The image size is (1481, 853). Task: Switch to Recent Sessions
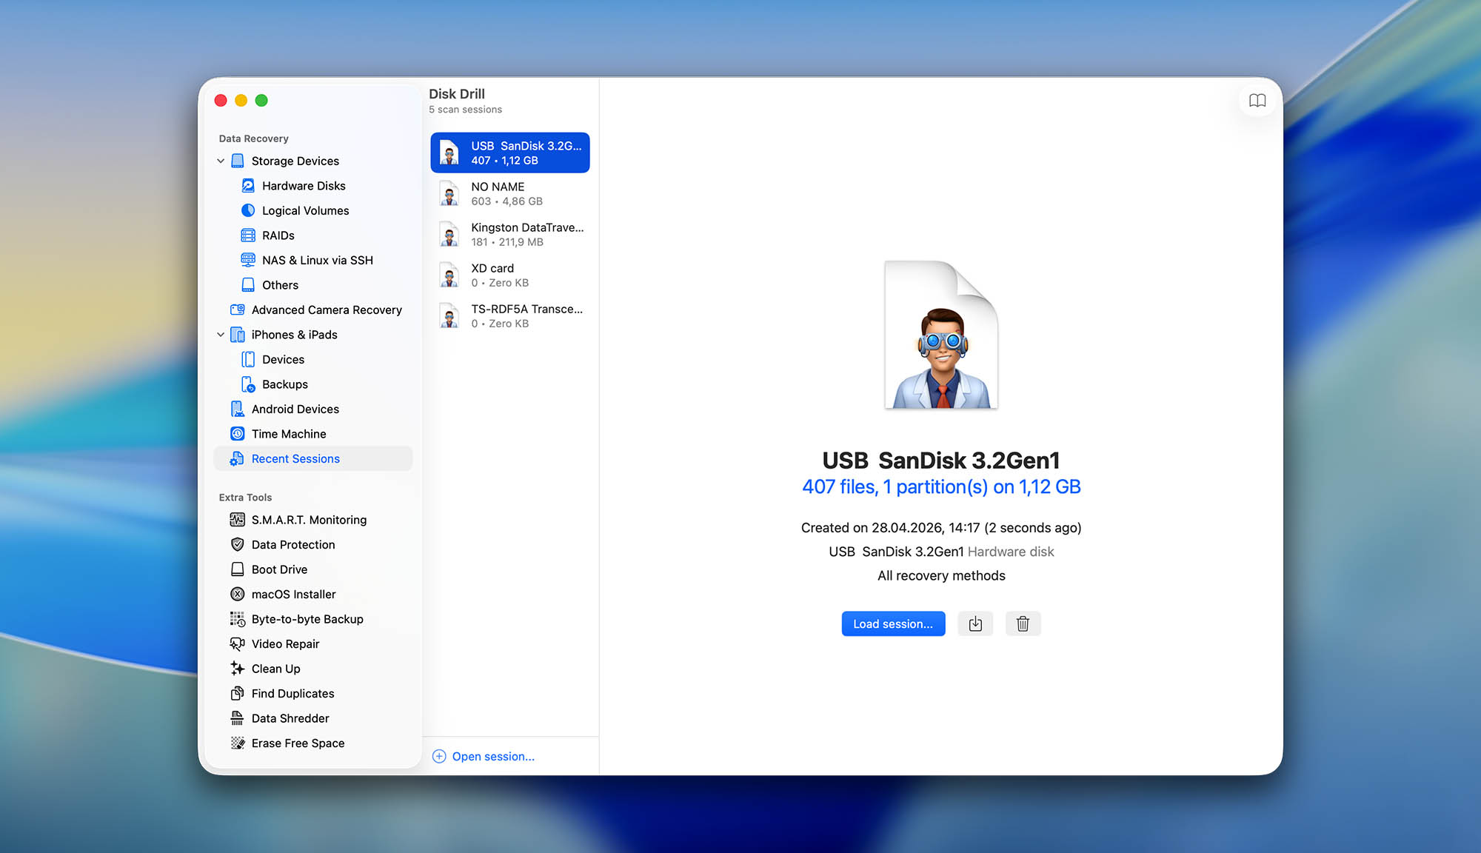point(295,458)
